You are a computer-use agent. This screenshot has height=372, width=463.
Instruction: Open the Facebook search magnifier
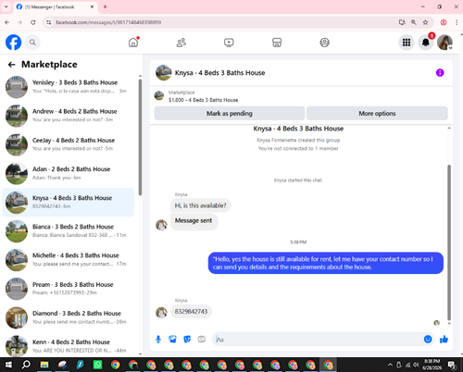pyautogui.click(x=32, y=43)
